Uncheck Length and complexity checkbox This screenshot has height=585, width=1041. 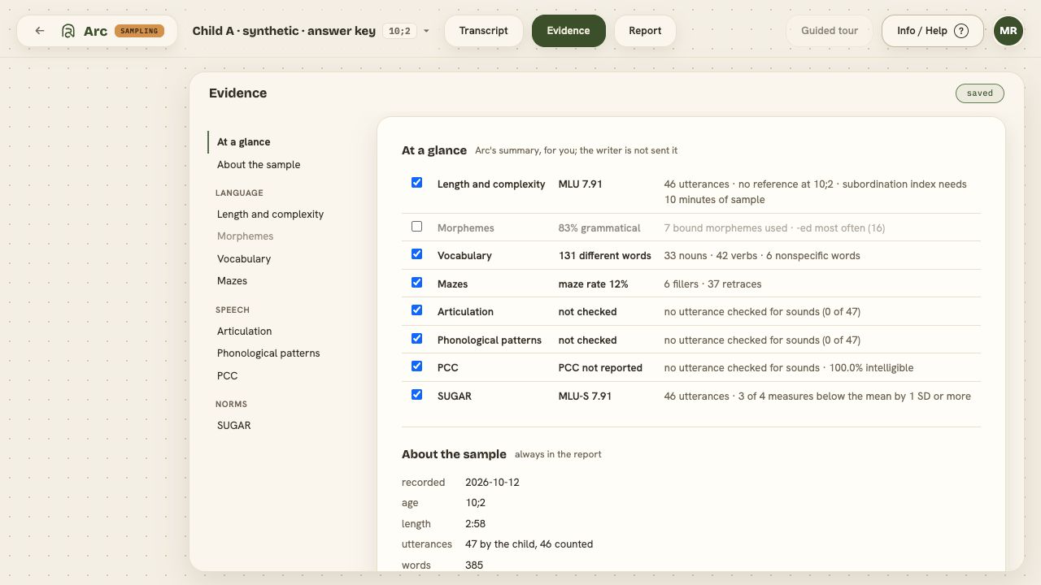(417, 183)
